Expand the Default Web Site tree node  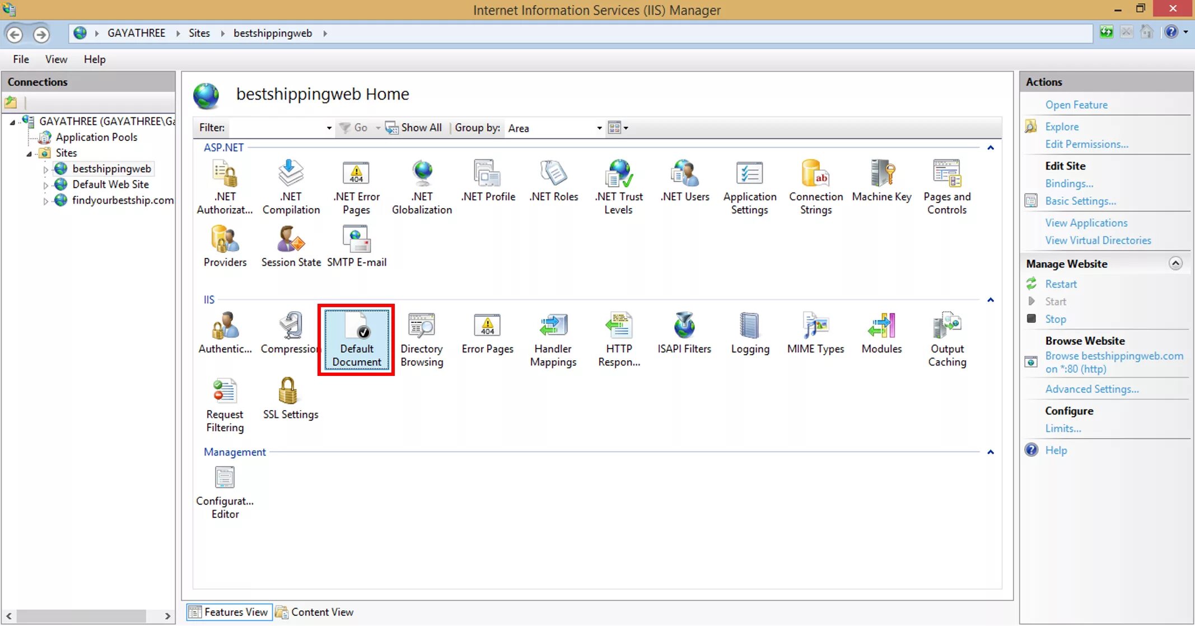point(45,185)
